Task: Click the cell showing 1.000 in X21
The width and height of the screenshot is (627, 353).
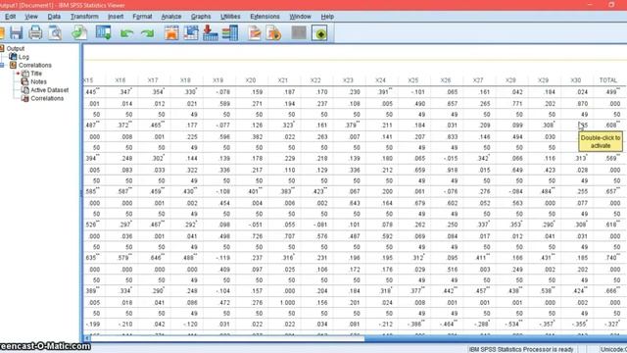Action: pyautogui.click(x=287, y=303)
